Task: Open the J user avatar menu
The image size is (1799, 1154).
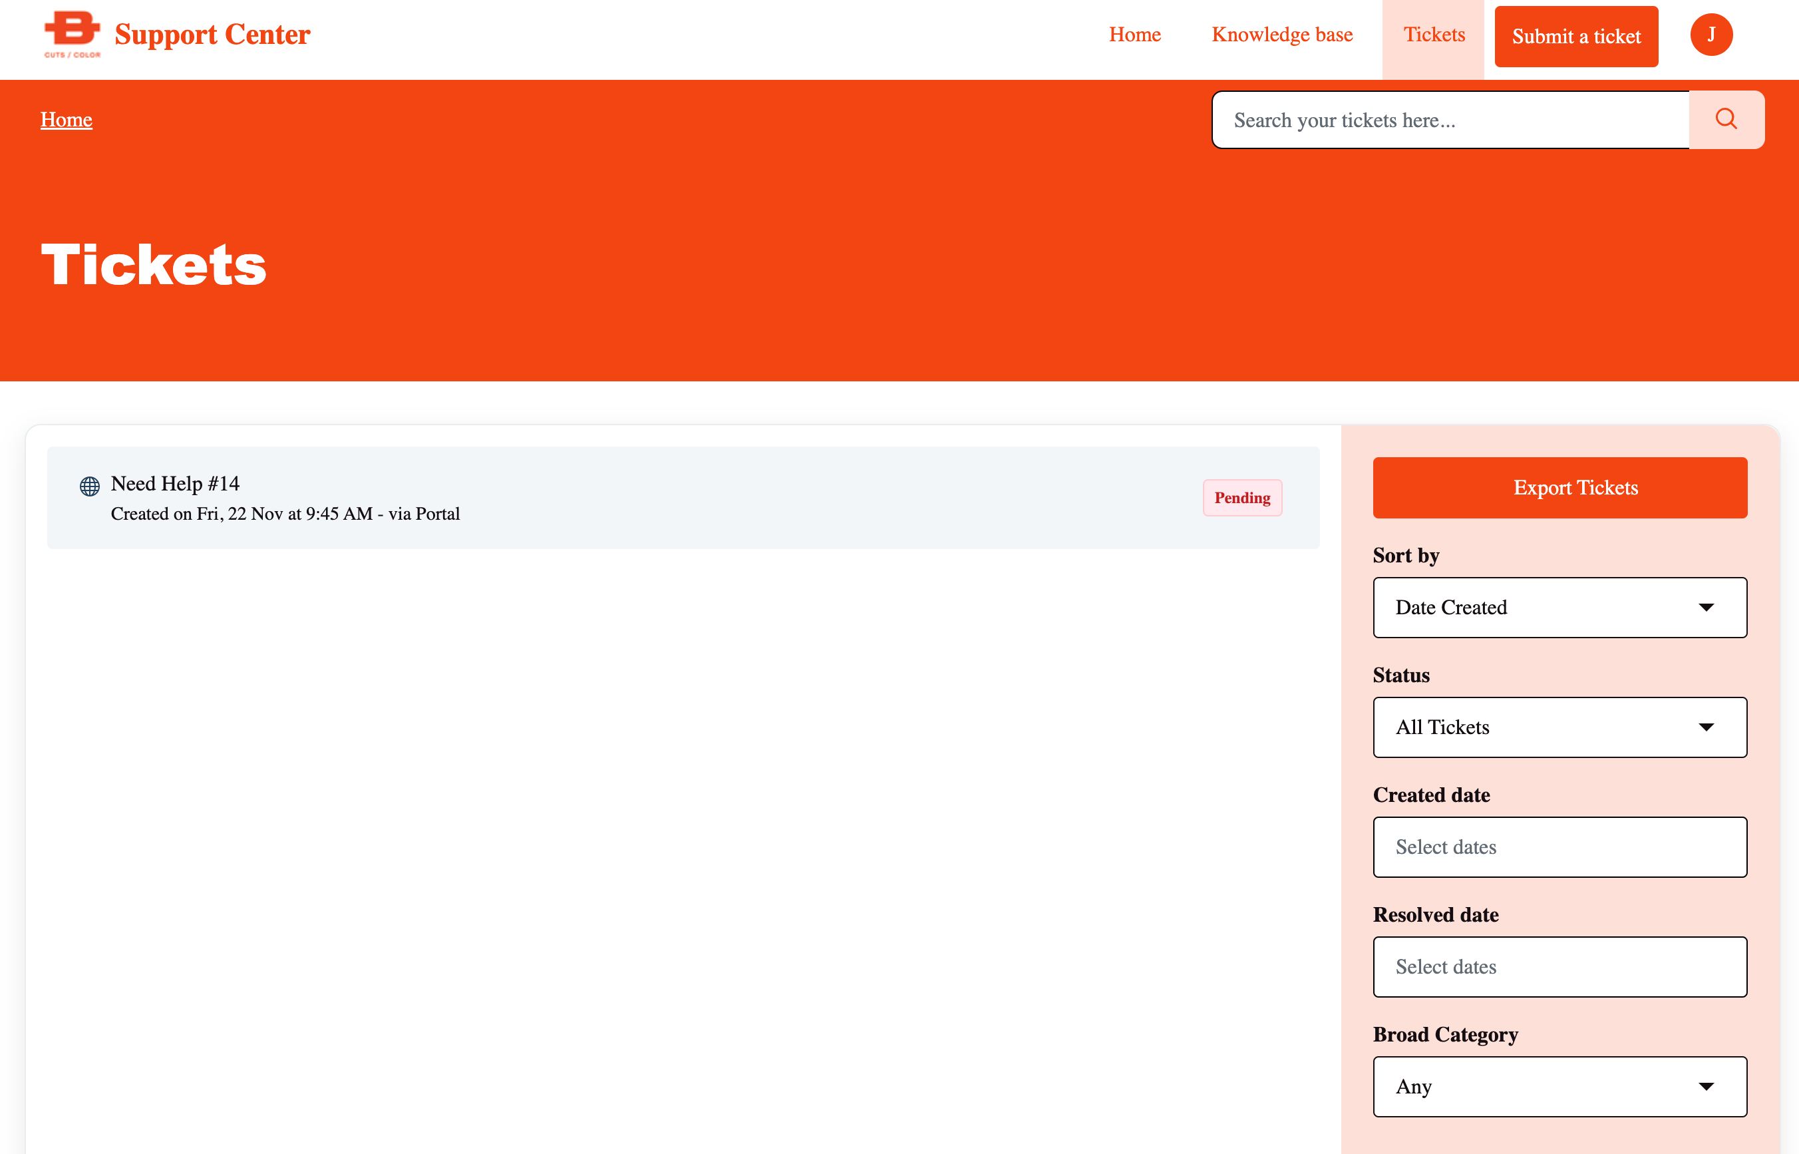Action: point(1711,35)
